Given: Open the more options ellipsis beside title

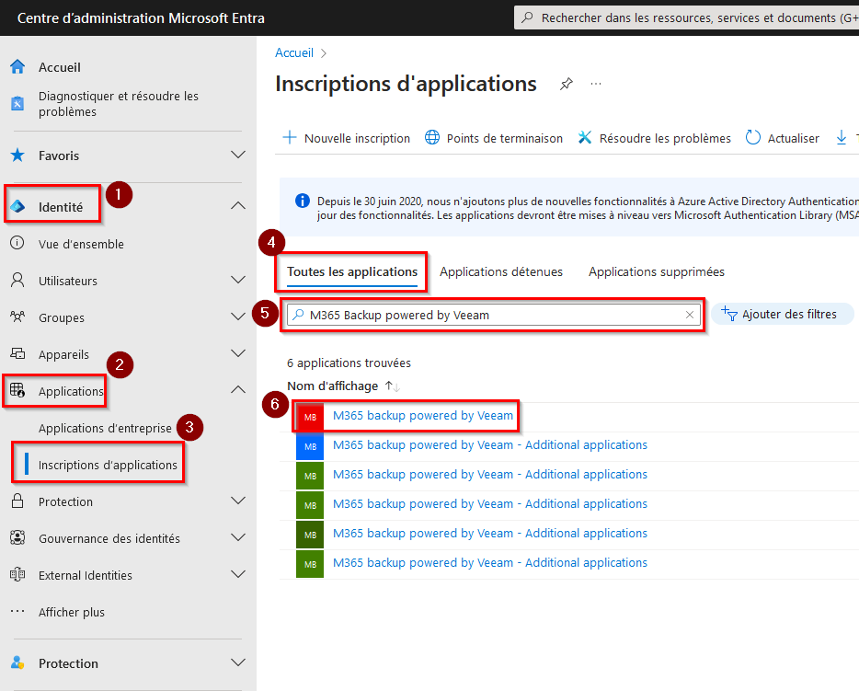Looking at the screenshot, I should click(596, 84).
